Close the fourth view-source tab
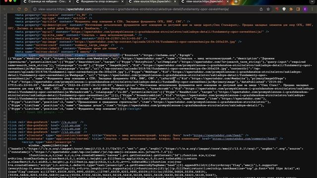This screenshot has width=317, height=178. point(228,1)
